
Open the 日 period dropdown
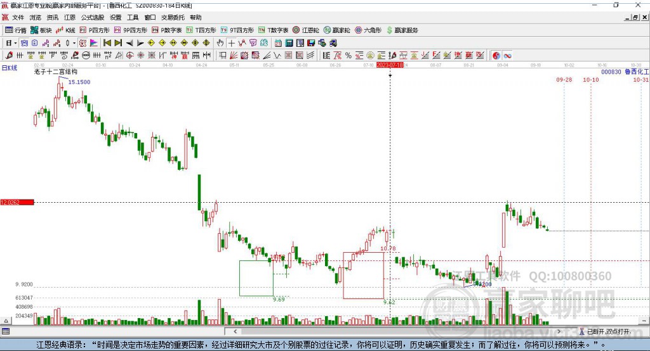click(x=11, y=43)
